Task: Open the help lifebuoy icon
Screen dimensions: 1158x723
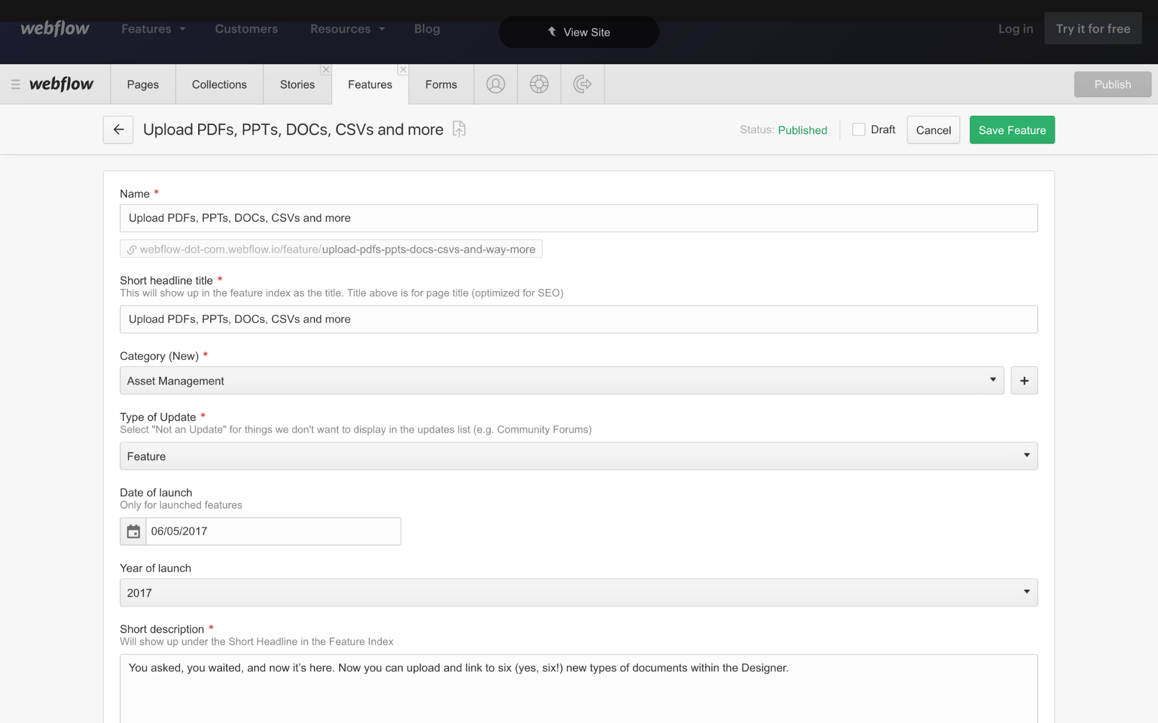Action: (539, 85)
